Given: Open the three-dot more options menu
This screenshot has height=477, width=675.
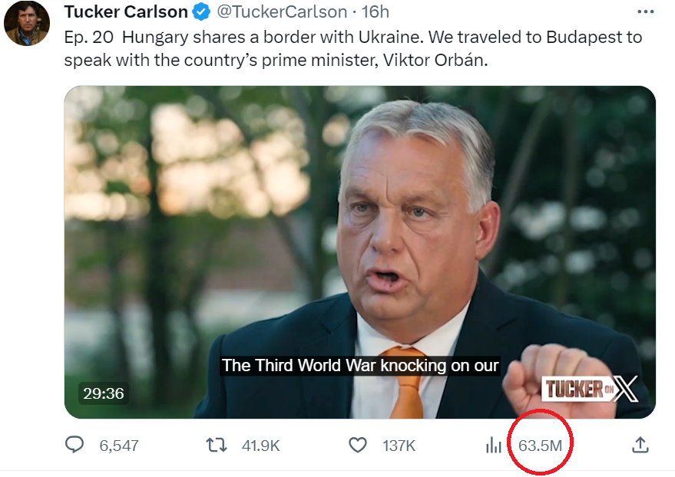Looking at the screenshot, I should pyautogui.click(x=645, y=12).
